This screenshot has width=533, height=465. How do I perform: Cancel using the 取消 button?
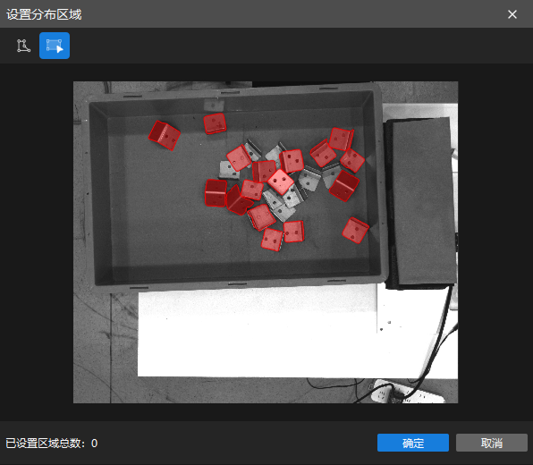click(x=492, y=443)
